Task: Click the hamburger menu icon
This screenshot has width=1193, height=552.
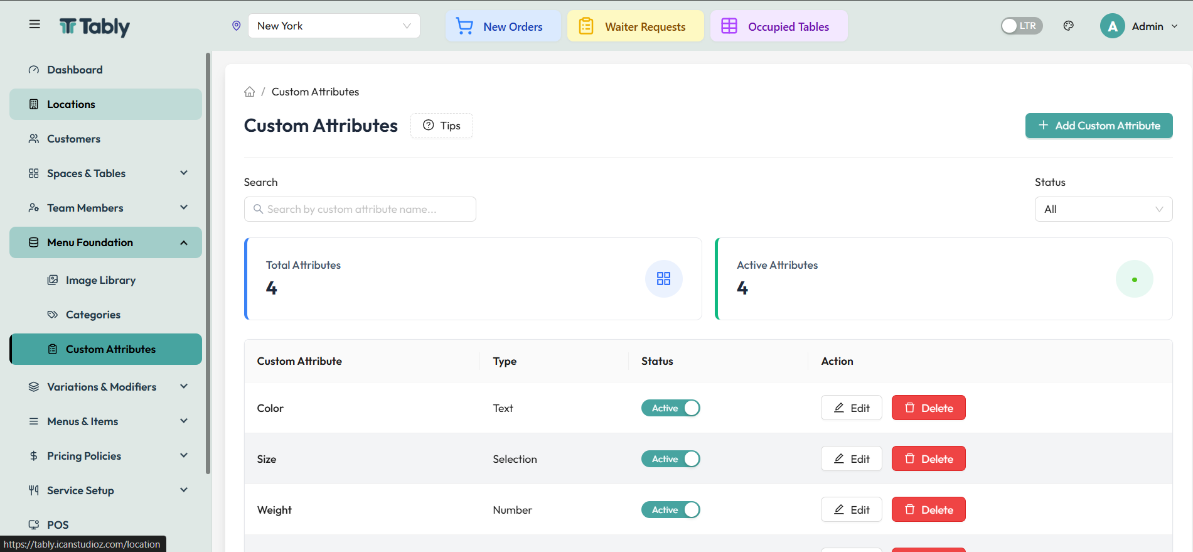Action: coord(35,24)
